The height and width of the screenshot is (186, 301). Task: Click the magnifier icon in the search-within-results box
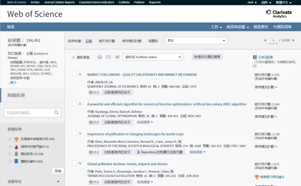56,112
